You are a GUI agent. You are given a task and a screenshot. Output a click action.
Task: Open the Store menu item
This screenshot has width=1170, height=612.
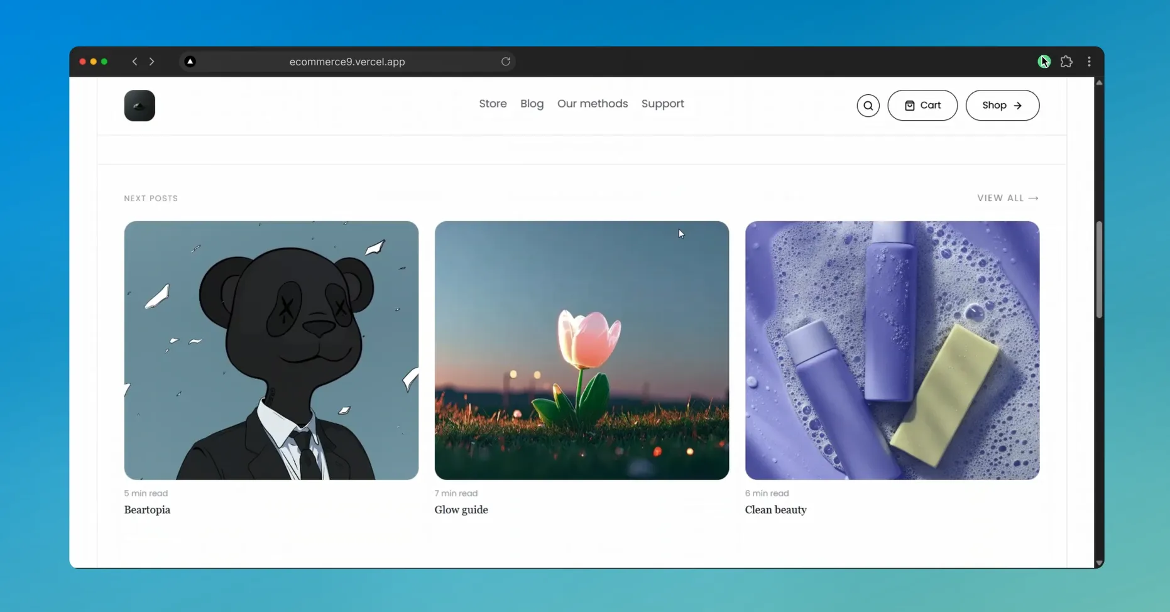click(493, 104)
